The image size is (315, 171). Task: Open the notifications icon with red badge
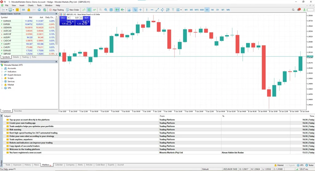coord(299,10)
